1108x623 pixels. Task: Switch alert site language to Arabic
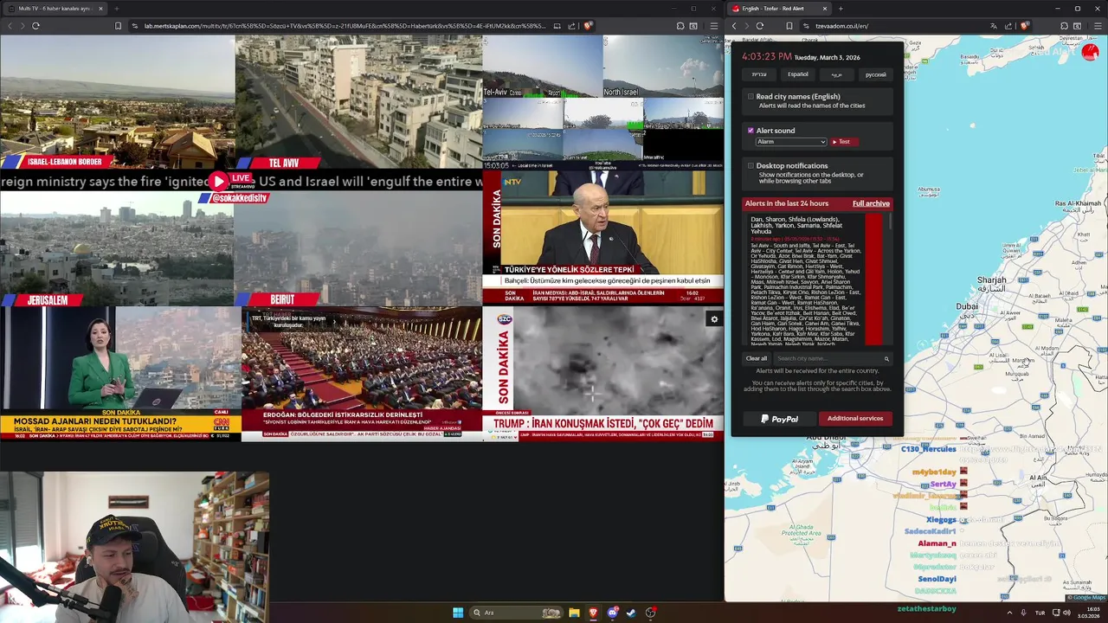coord(836,74)
